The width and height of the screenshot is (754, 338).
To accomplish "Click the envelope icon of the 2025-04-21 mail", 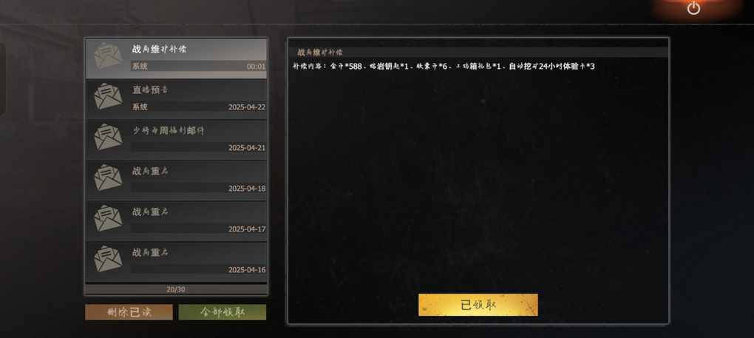I will click(x=108, y=137).
